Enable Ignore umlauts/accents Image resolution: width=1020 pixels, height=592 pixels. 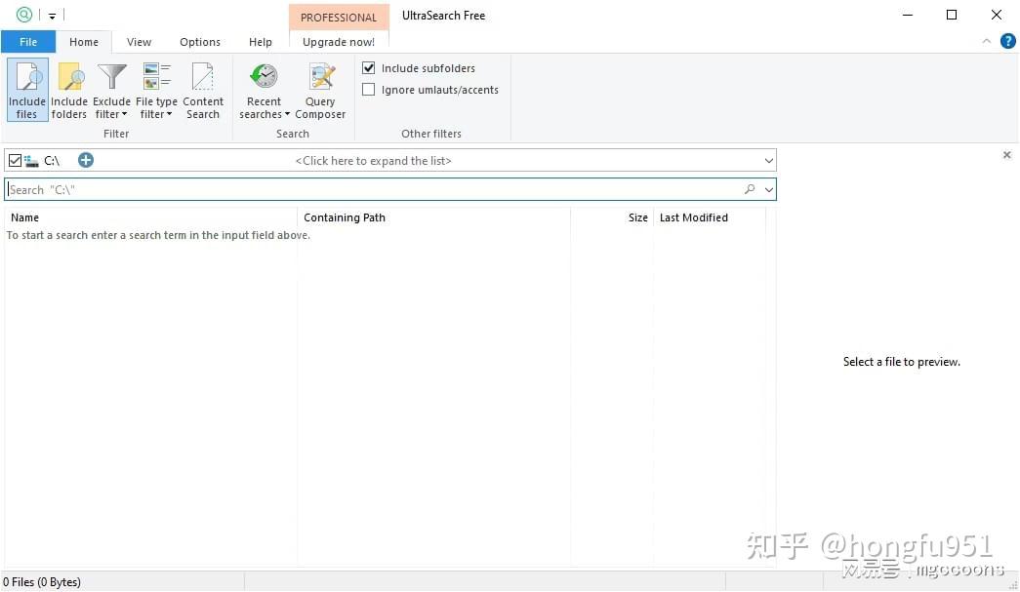pyautogui.click(x=369, y=90)
